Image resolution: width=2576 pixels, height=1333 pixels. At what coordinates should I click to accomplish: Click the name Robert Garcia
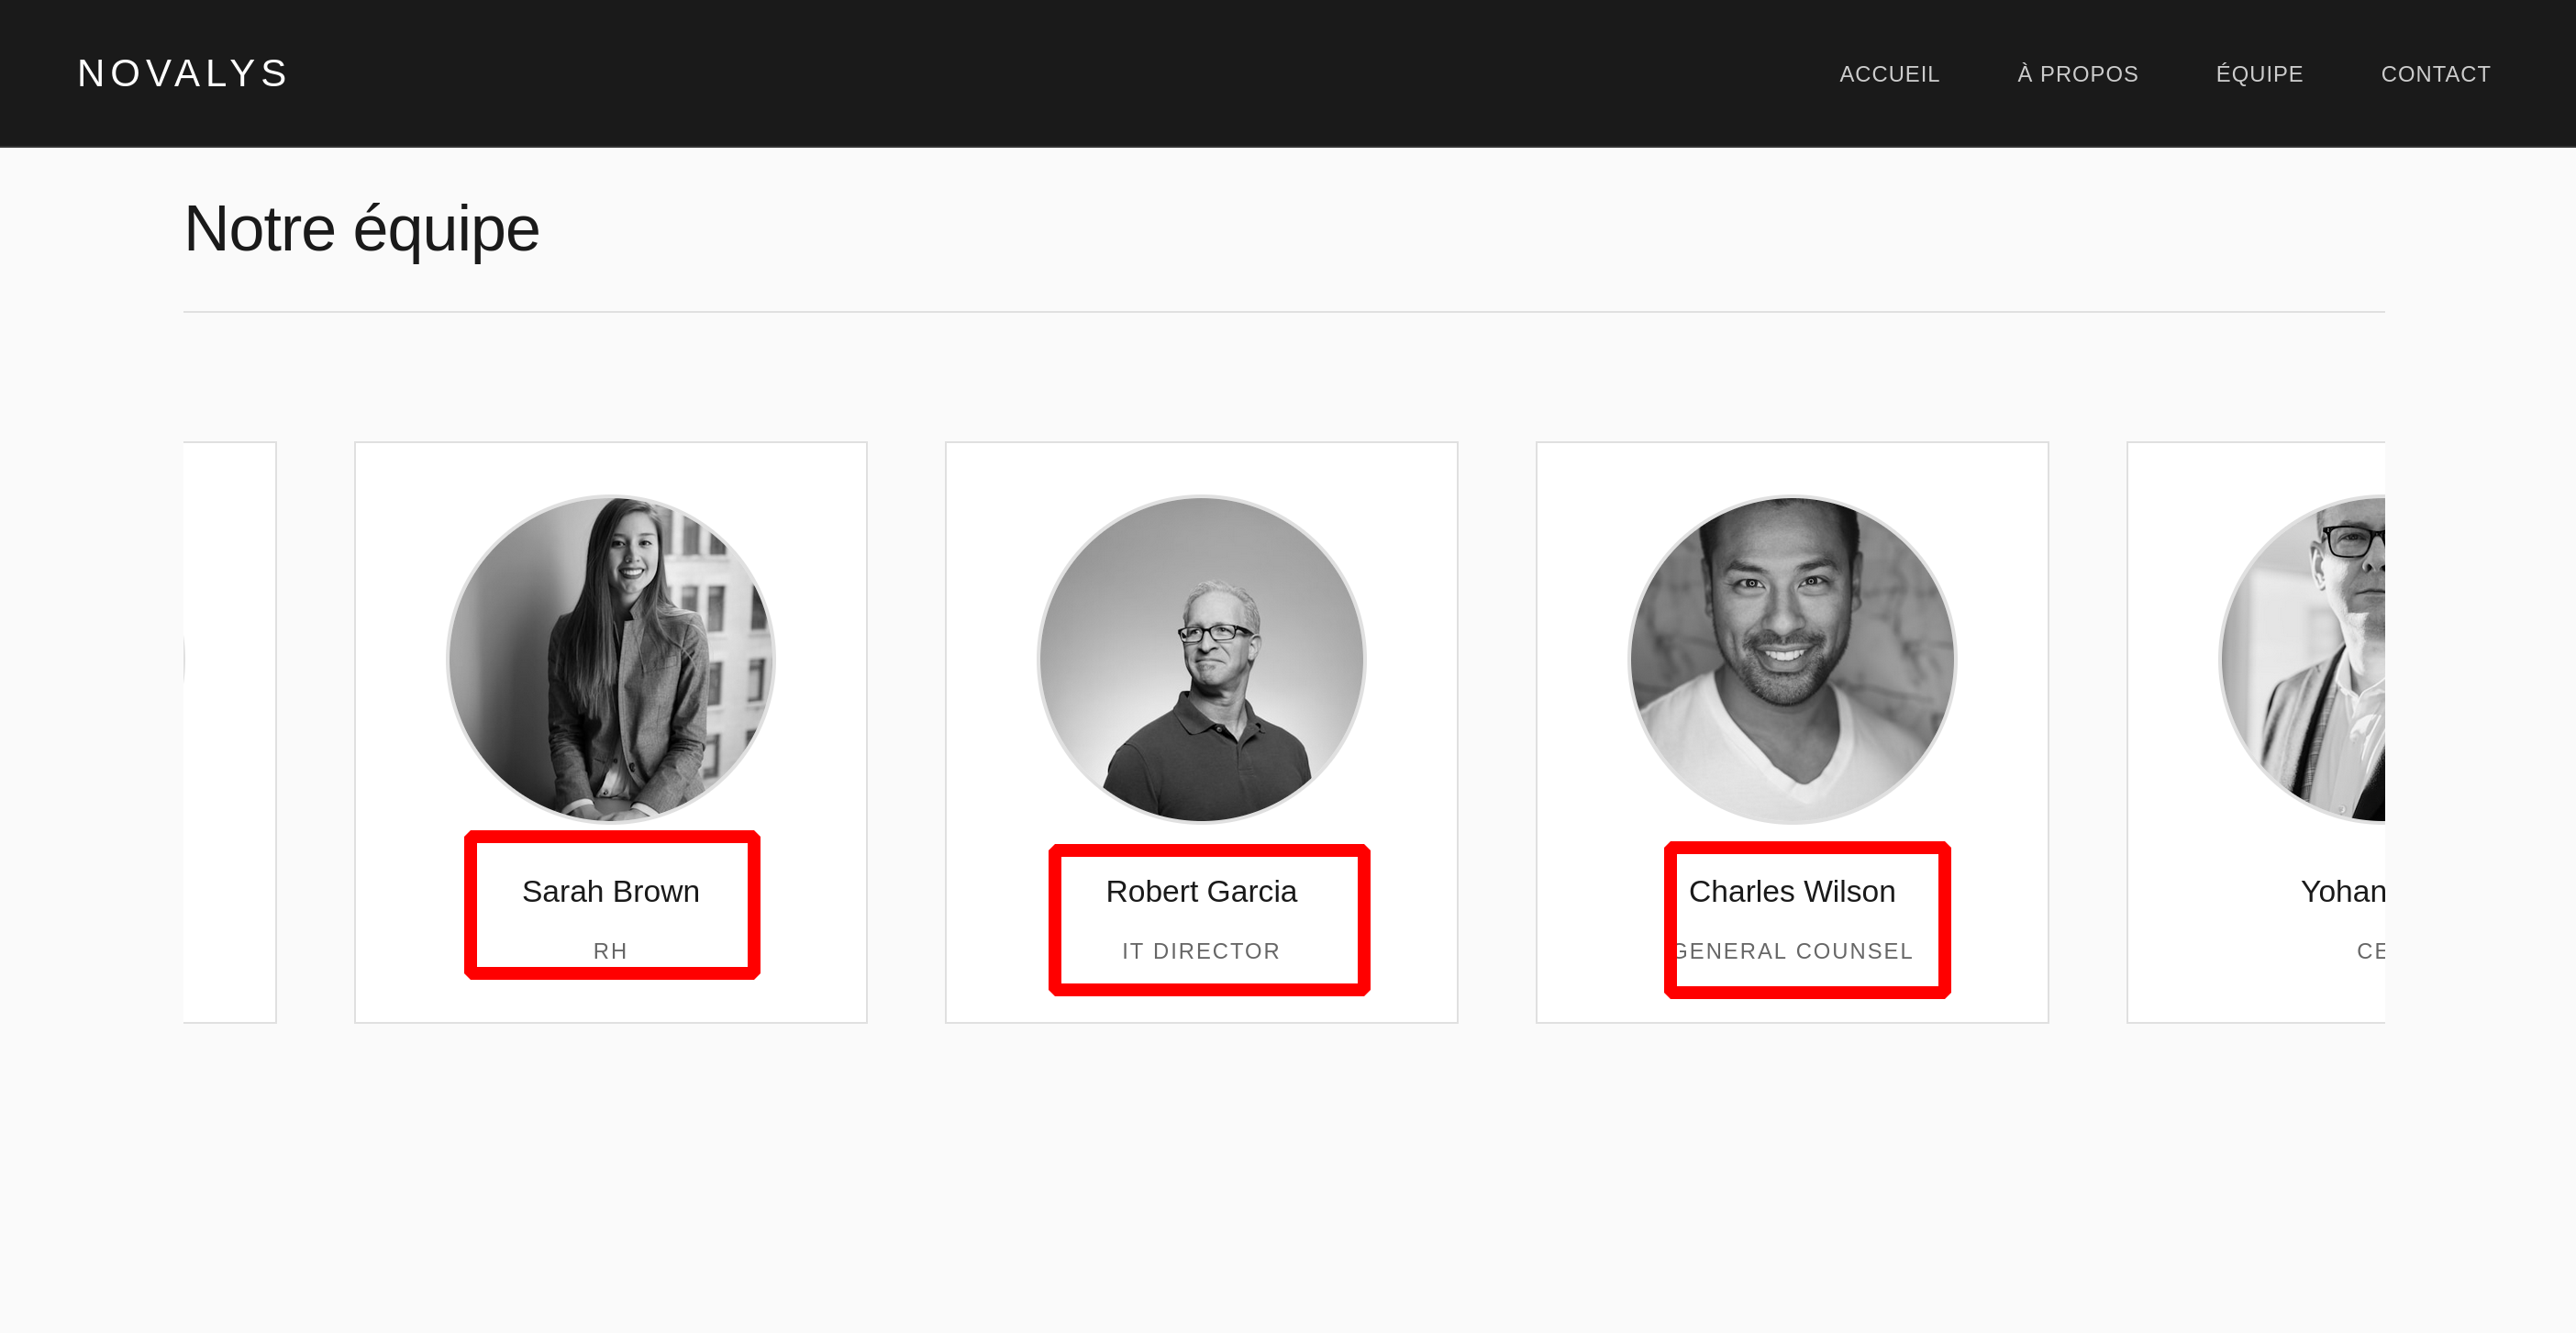coord(1201,891)
